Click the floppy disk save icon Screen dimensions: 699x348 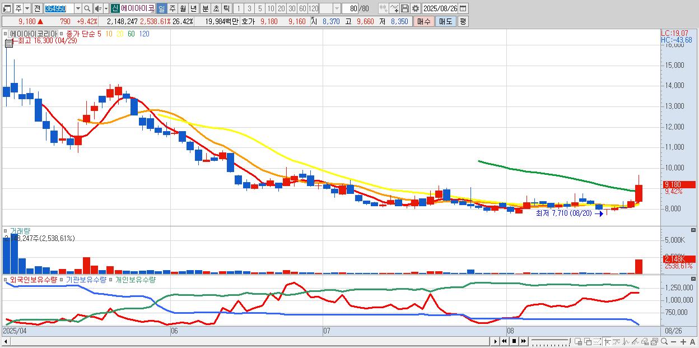tap(404, 8)
